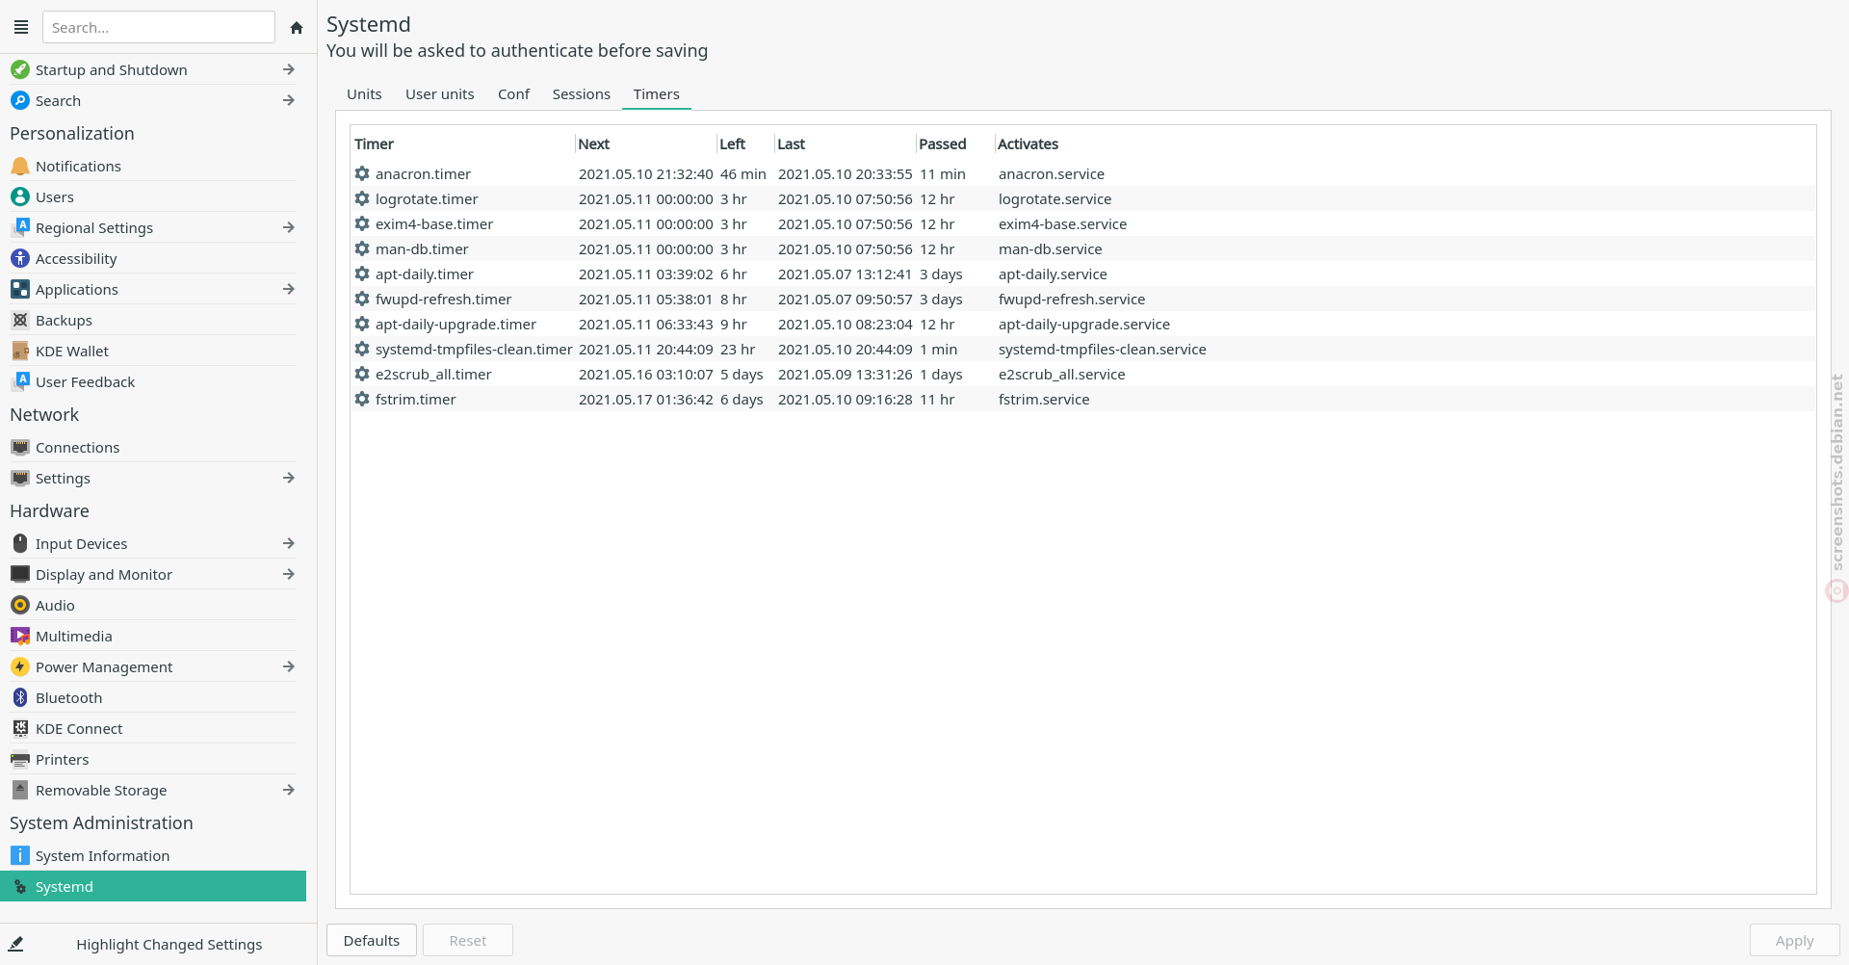The width and height of the screenshot is (1849, 965).
Task: Select the e2scrub_all.timer row
Action: (x=1083, y=374)
